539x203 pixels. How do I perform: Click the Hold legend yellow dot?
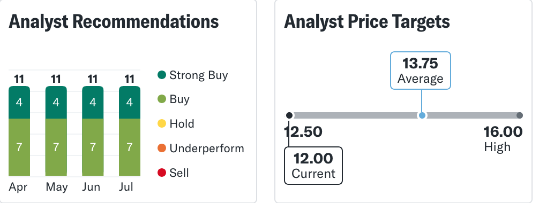pos(162,124)
